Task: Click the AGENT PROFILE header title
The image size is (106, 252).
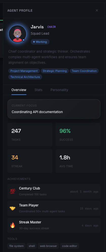Action: pos(20,11)
